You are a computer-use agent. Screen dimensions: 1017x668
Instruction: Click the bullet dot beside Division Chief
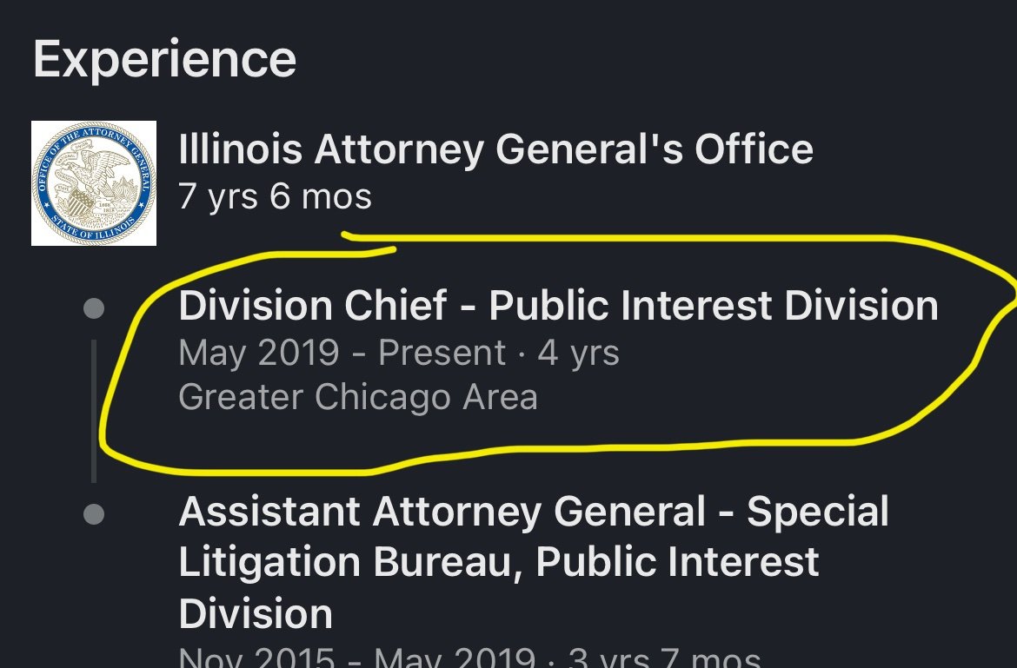coord(94,308)
